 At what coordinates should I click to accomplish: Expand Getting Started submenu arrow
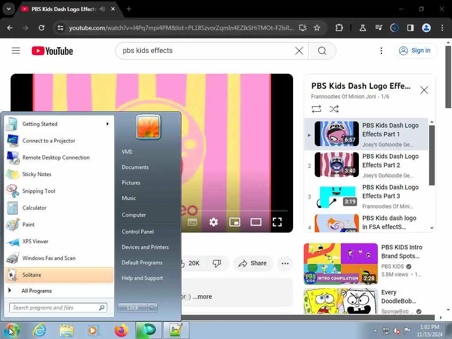click(x=108, y=124)
